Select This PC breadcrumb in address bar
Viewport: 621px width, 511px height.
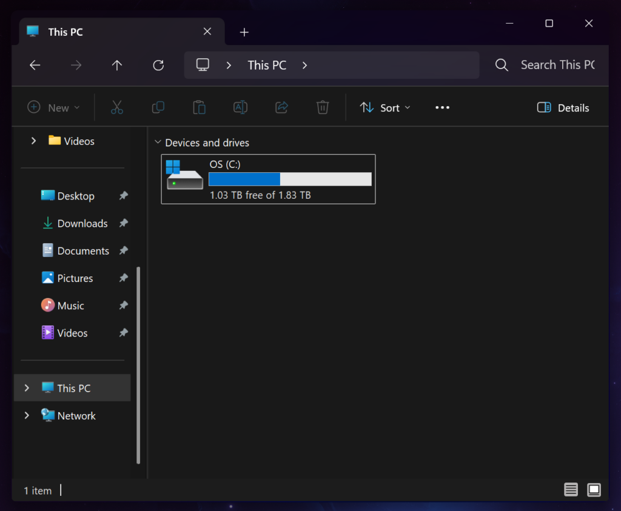pos(267,65)
